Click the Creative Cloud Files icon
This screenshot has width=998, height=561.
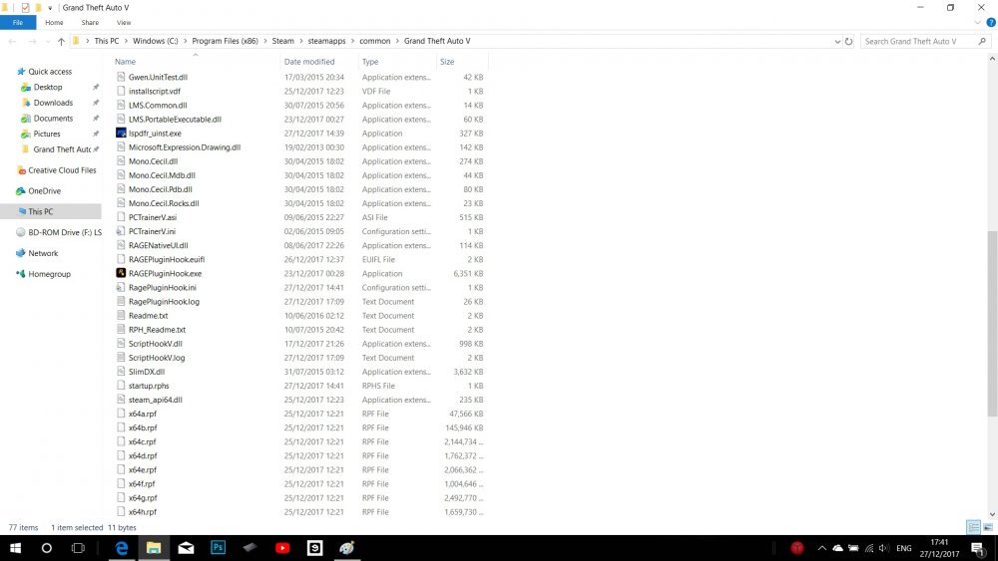pos(21,170)
